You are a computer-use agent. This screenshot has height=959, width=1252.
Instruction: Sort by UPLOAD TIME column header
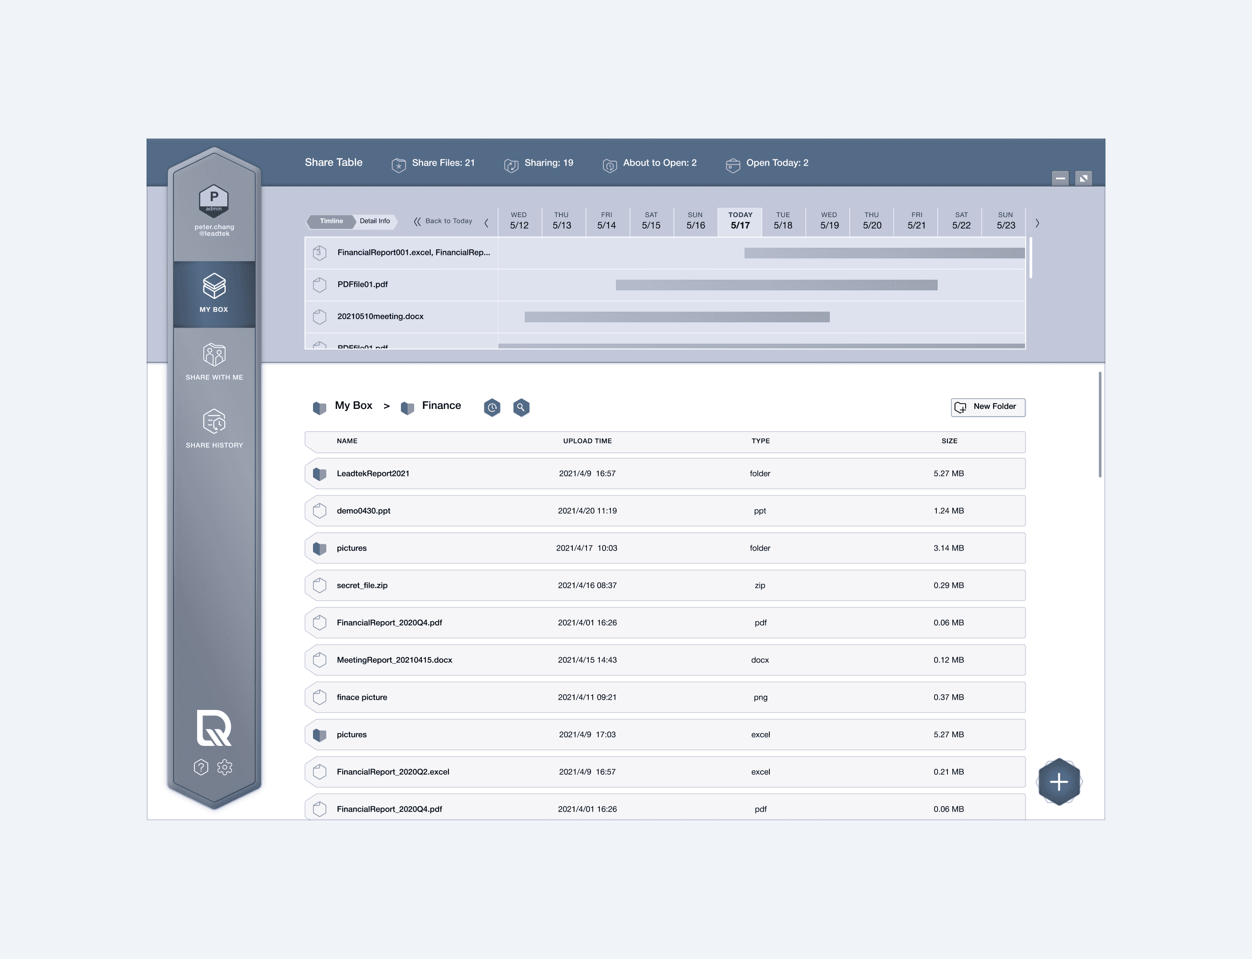coord(587,441)
